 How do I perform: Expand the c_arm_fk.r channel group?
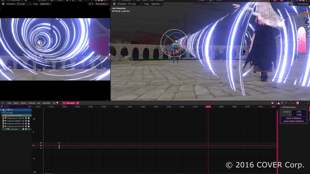(x=3, y=129)
